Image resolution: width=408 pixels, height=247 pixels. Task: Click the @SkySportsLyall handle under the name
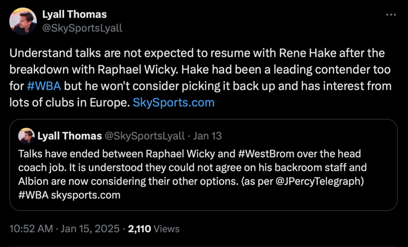pos(82,28)
